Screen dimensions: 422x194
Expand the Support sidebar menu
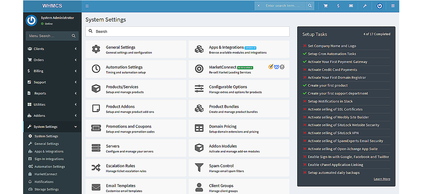[x=52, y=82]
